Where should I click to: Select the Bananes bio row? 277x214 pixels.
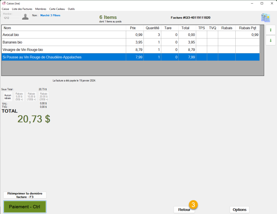pyautogui.click(x=131, y=42)
